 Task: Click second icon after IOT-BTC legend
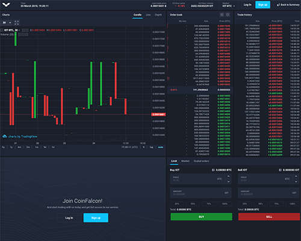click(x=26, y=30)
